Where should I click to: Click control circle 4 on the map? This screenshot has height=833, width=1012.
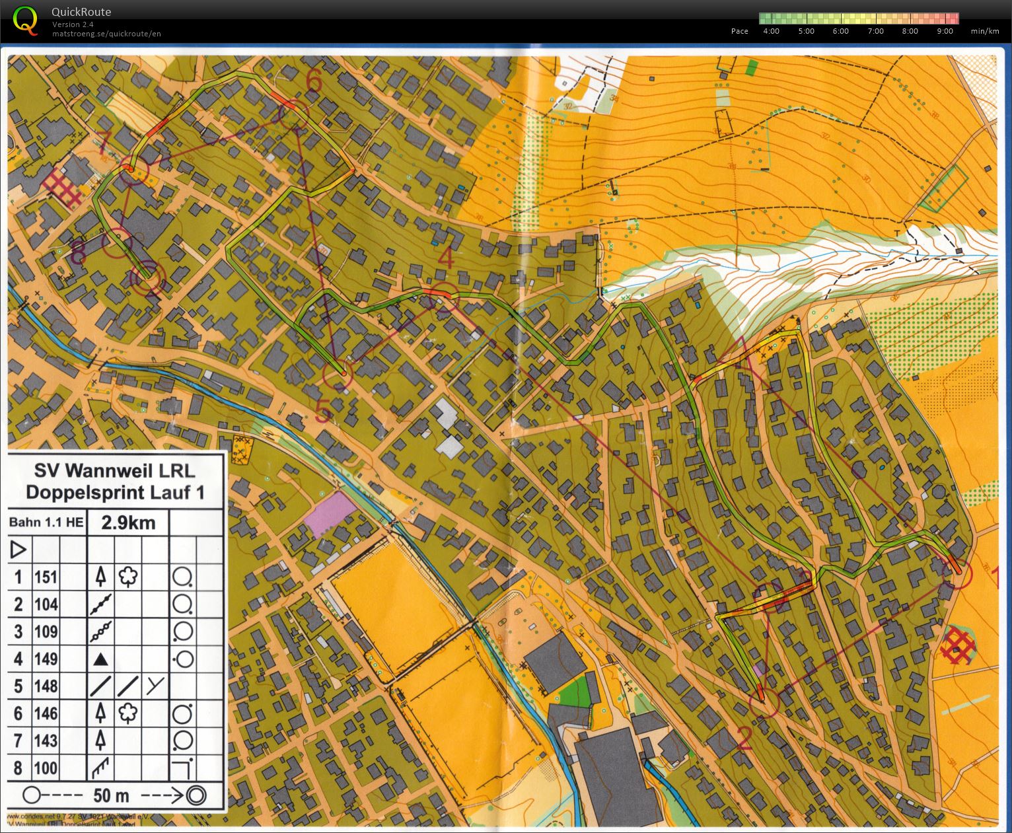443,295
